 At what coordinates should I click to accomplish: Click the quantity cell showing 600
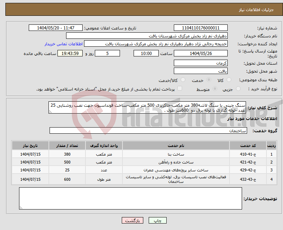click(x=67, y=179)
